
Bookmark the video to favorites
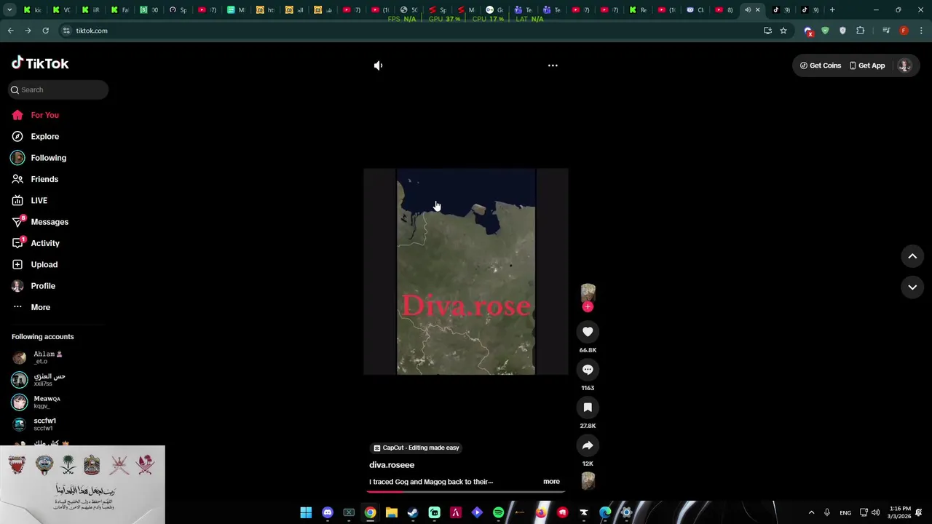[x=588, y=408]
